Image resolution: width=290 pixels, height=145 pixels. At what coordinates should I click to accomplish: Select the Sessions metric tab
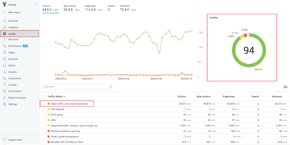128,8
